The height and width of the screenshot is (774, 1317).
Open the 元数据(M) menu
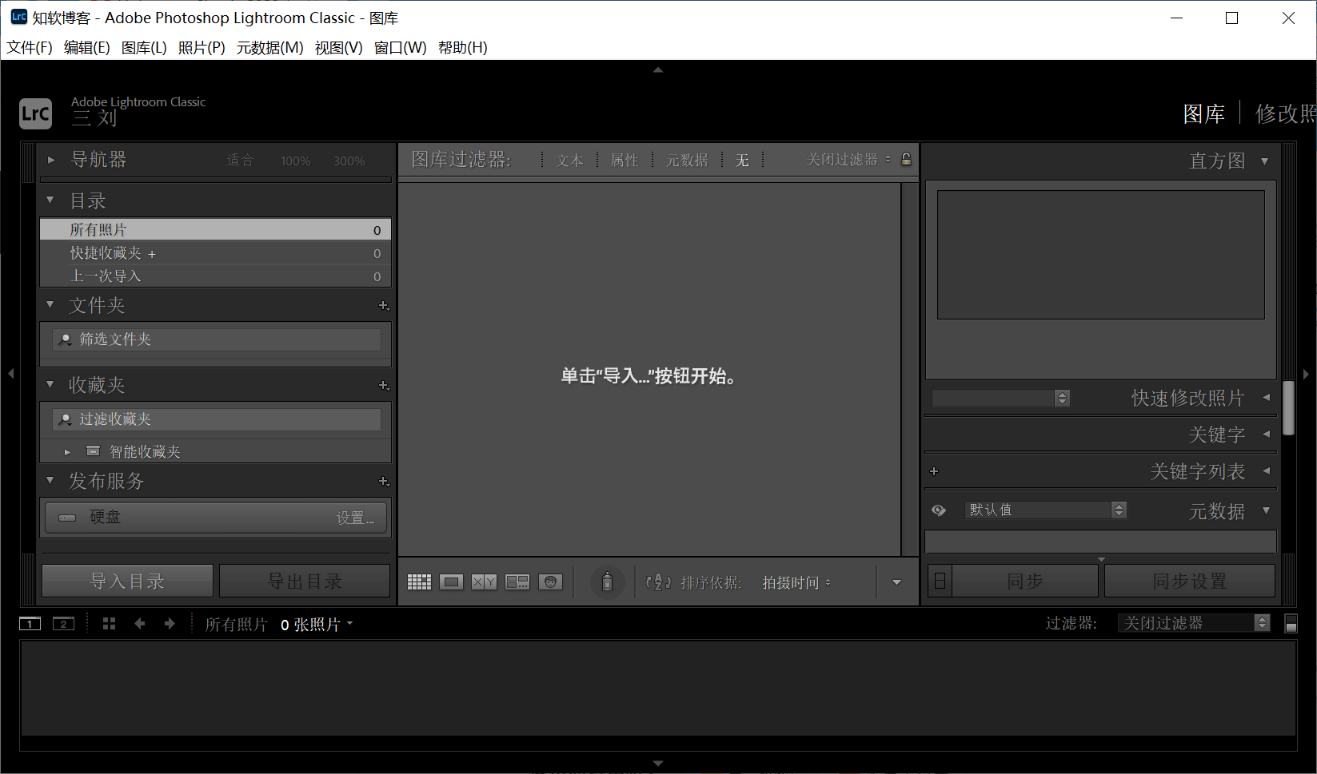[x=270, y=48]
